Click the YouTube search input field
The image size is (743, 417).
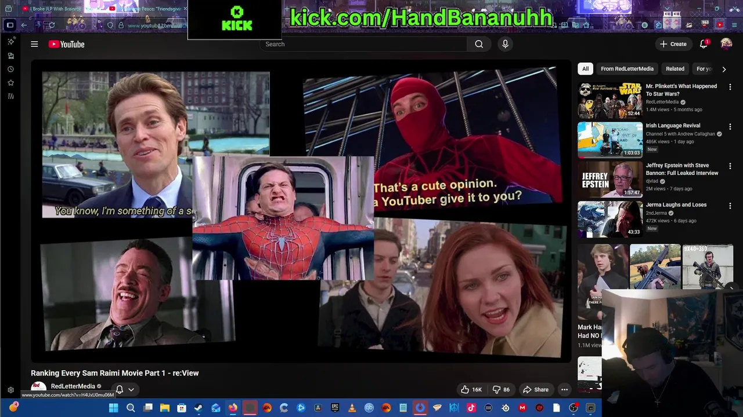364,44
